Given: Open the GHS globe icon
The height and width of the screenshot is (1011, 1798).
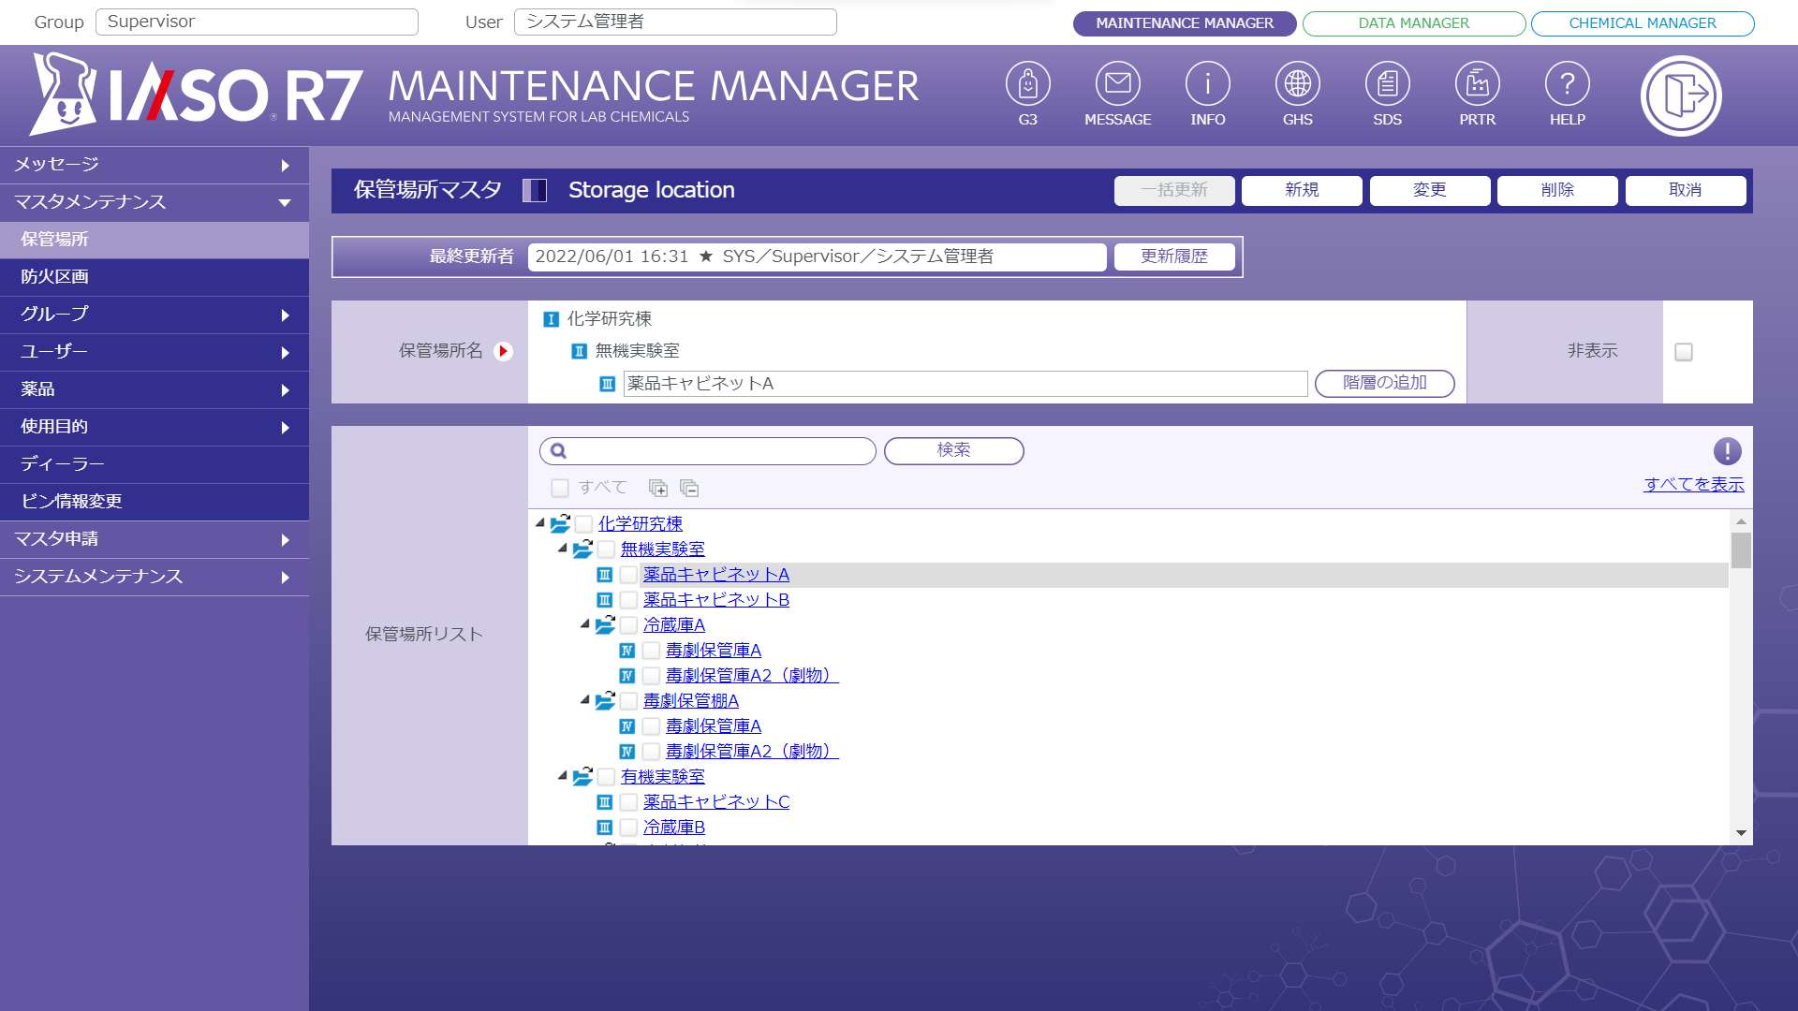Looking at the screenshot, I should (1297, 85).
